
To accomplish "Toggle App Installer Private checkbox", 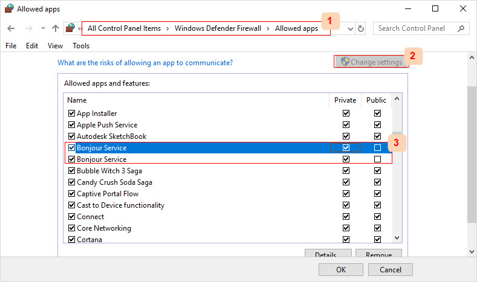I will click(x=346, y=114).
